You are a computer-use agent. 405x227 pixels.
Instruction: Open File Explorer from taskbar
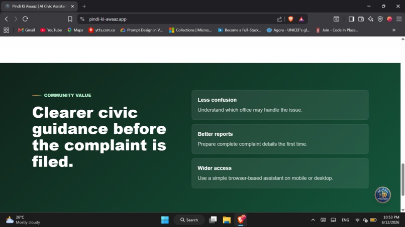[227, 220]
